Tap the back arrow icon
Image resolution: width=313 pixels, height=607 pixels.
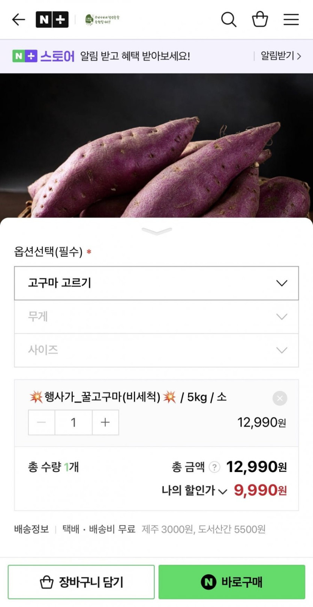[18, 20]
